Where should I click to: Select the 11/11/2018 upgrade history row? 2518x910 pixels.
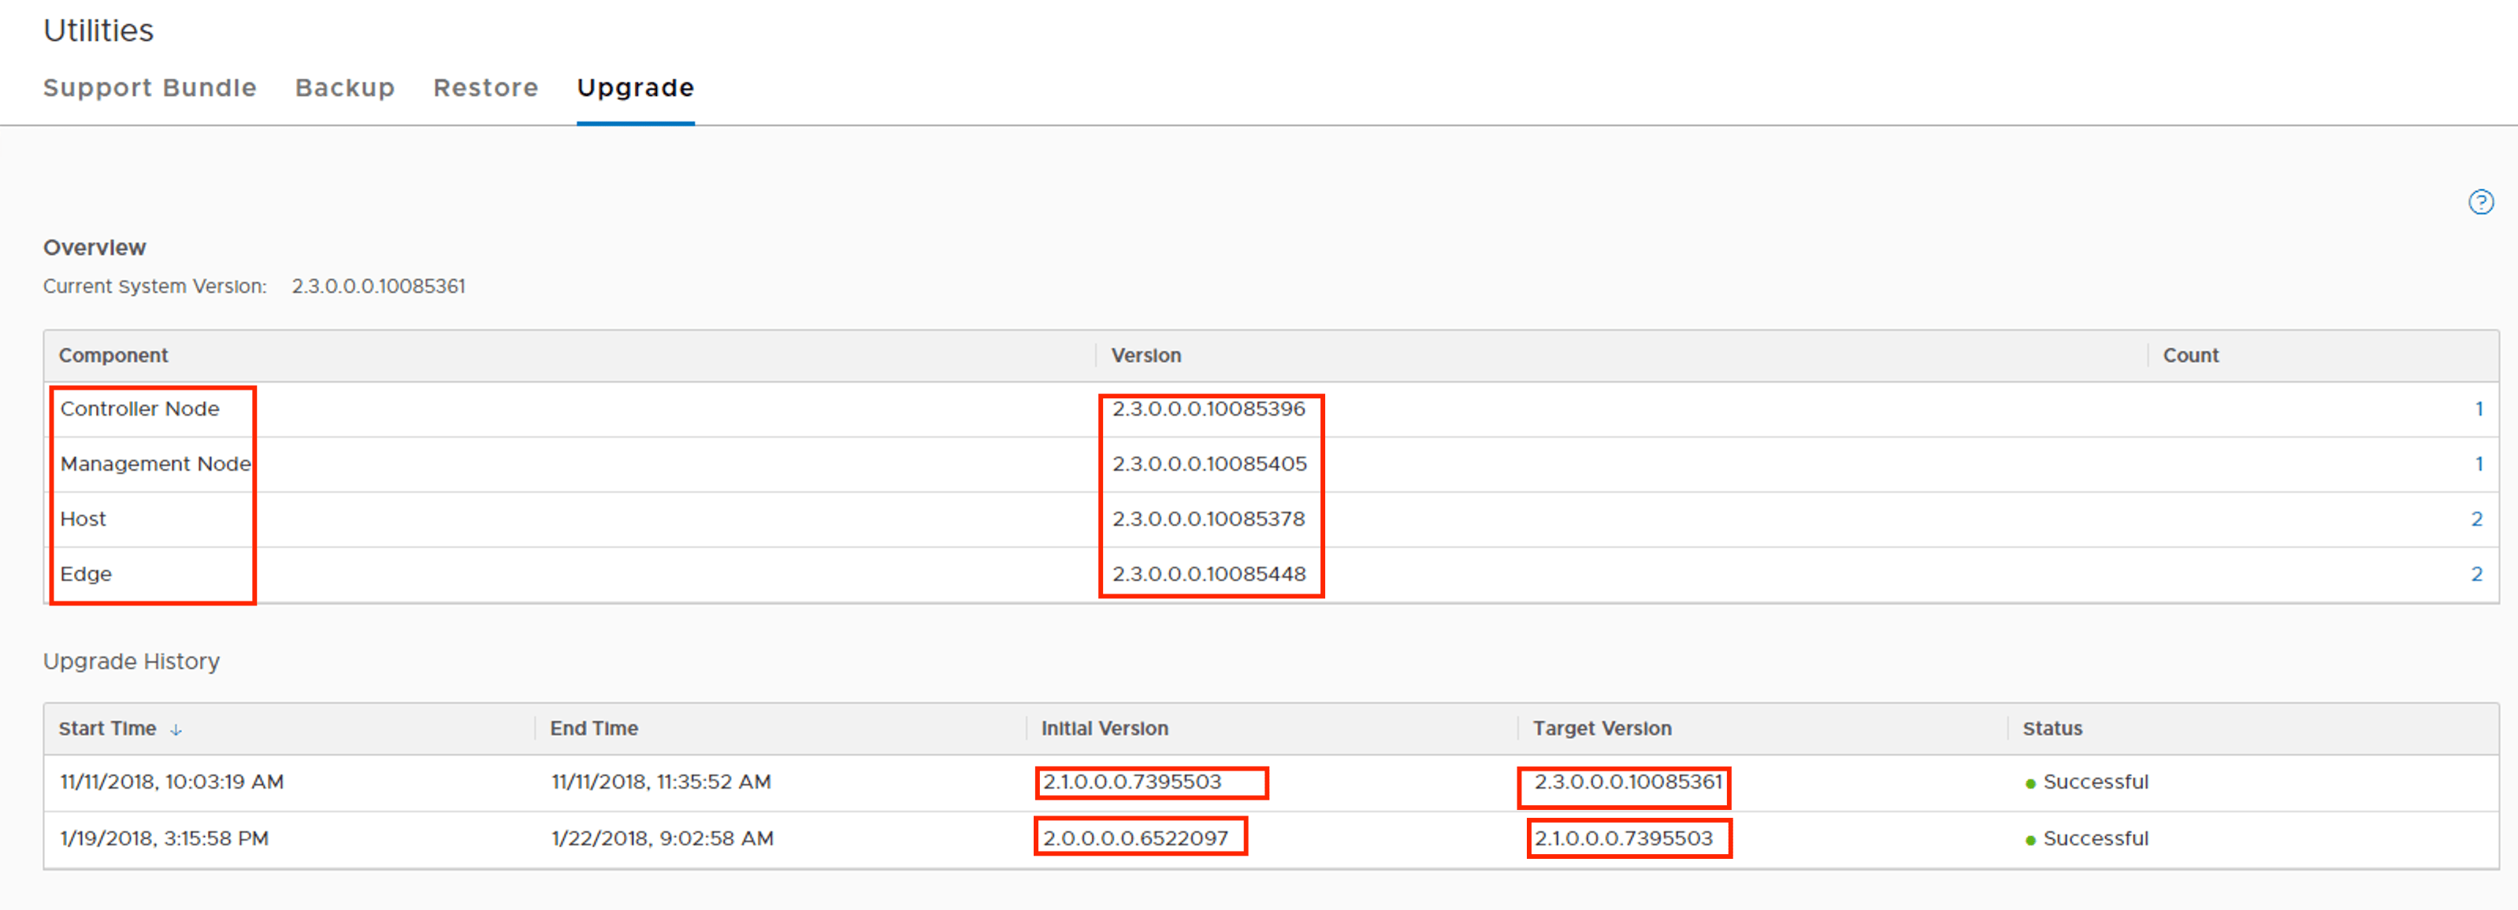[x=172, y=782]
